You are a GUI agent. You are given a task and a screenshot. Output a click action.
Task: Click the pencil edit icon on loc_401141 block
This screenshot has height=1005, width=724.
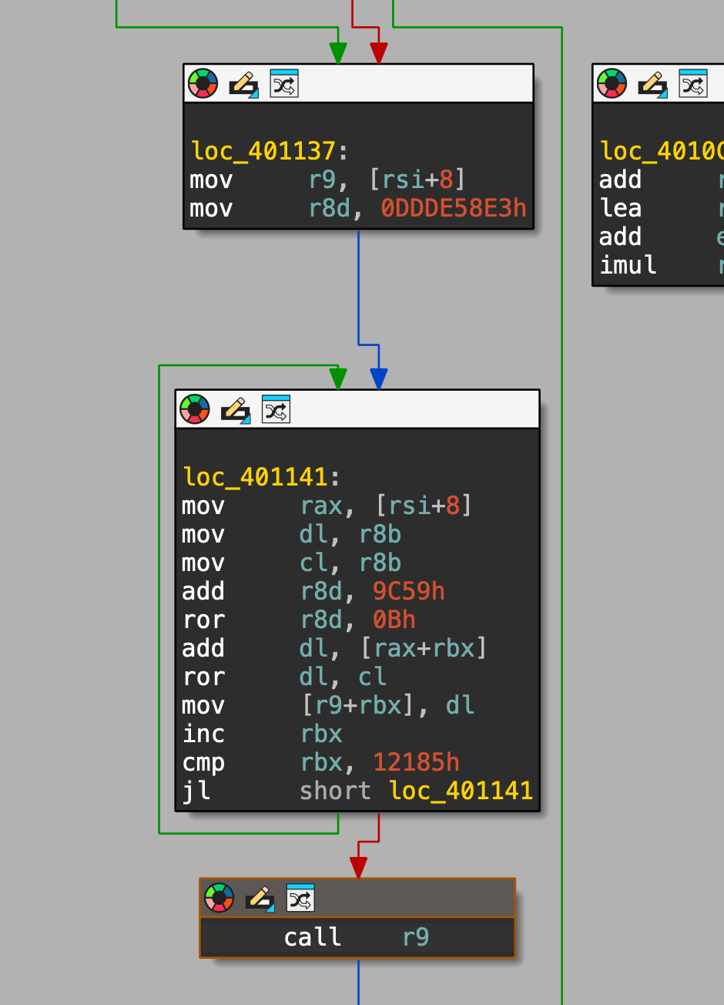coord(236,410)
